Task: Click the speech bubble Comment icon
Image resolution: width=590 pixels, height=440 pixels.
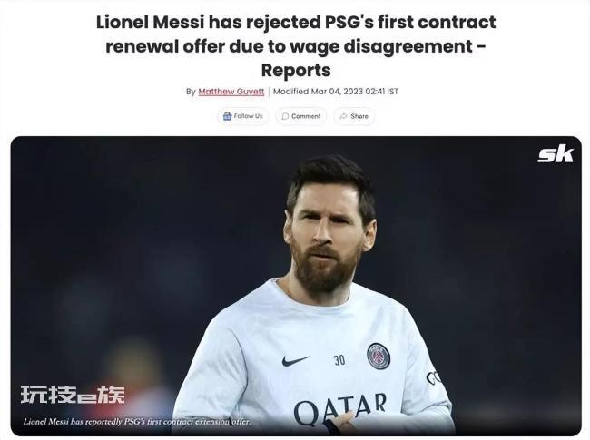Action: point(285,116)
